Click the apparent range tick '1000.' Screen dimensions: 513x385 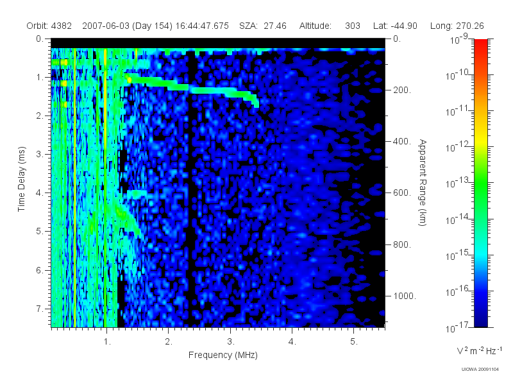[405, 296]
